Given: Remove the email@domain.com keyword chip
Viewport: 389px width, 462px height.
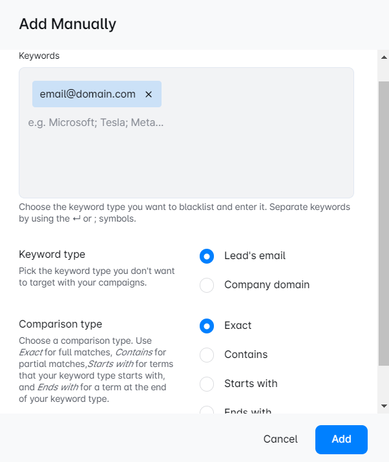Looking at the screenshot, I should point(149,94).
